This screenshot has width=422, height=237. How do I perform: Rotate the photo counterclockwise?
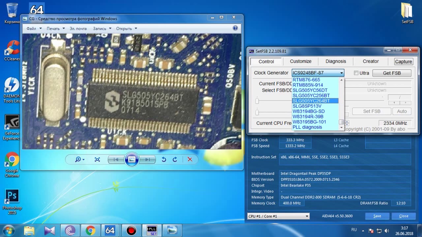pos(164,159)
